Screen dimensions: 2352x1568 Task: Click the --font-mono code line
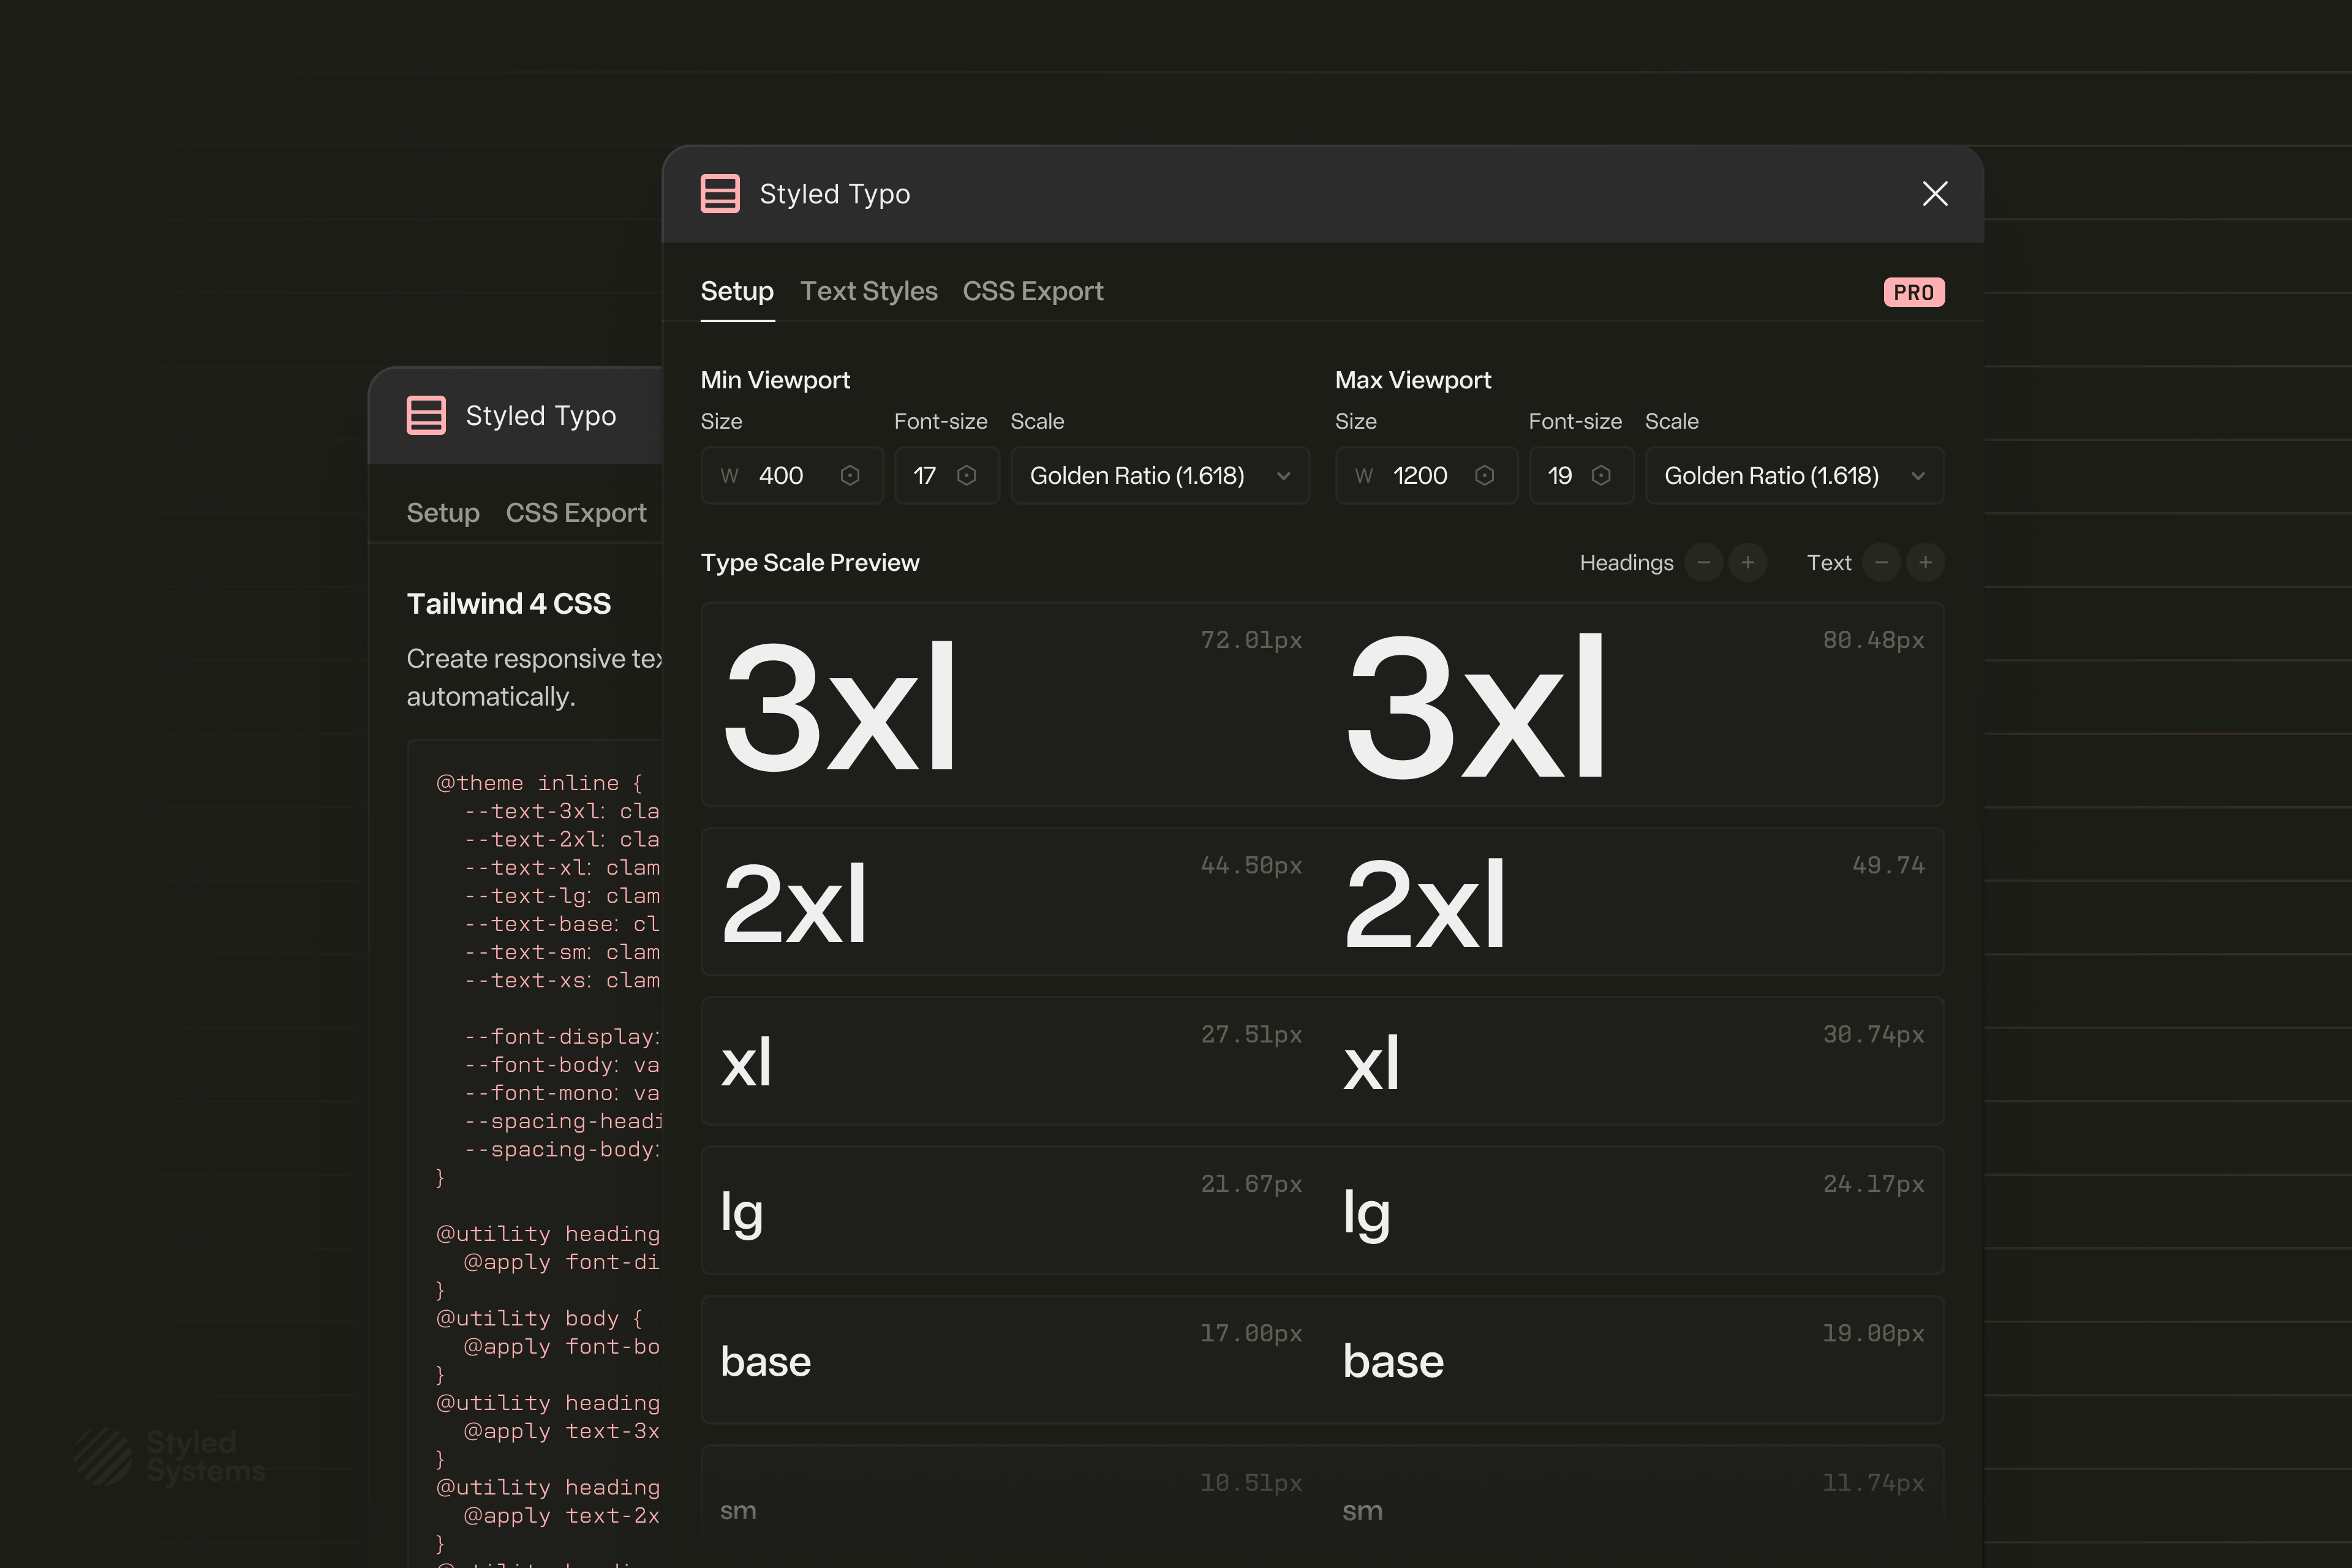pyautogui.click(x=562, y=1093)
